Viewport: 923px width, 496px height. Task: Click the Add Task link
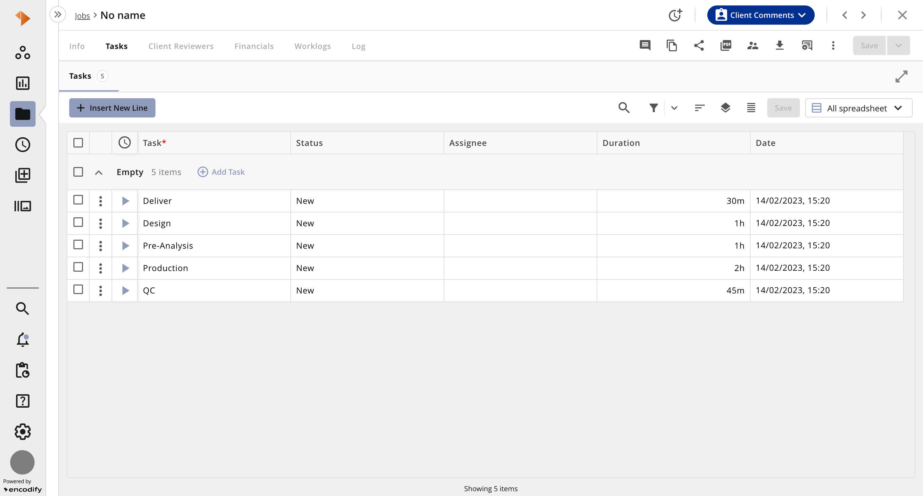pyautogui.click(x=221, y=172)
